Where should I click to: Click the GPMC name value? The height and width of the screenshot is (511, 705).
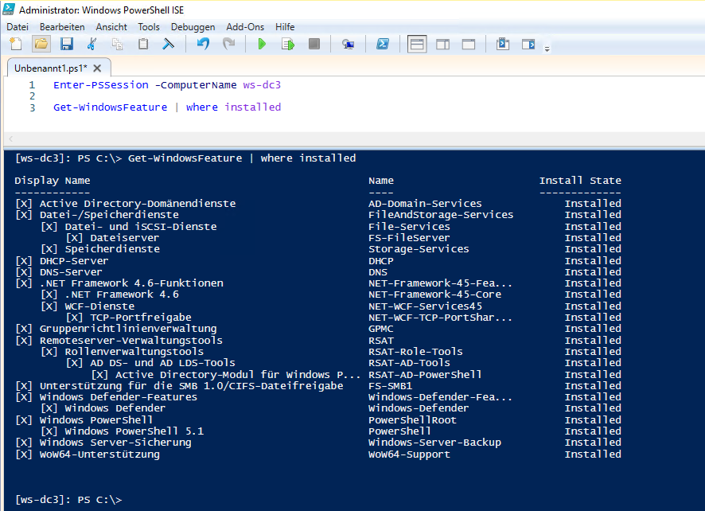point(381,329)
